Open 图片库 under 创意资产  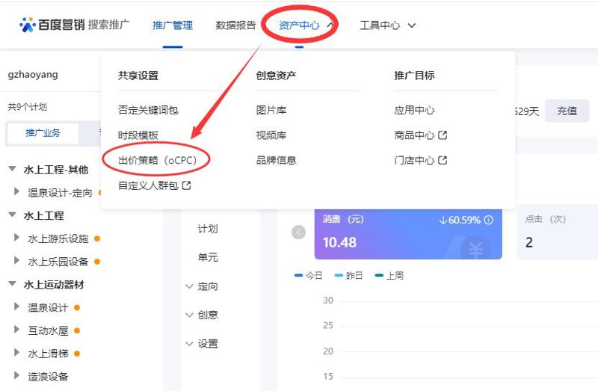click(x=271, y=110)
